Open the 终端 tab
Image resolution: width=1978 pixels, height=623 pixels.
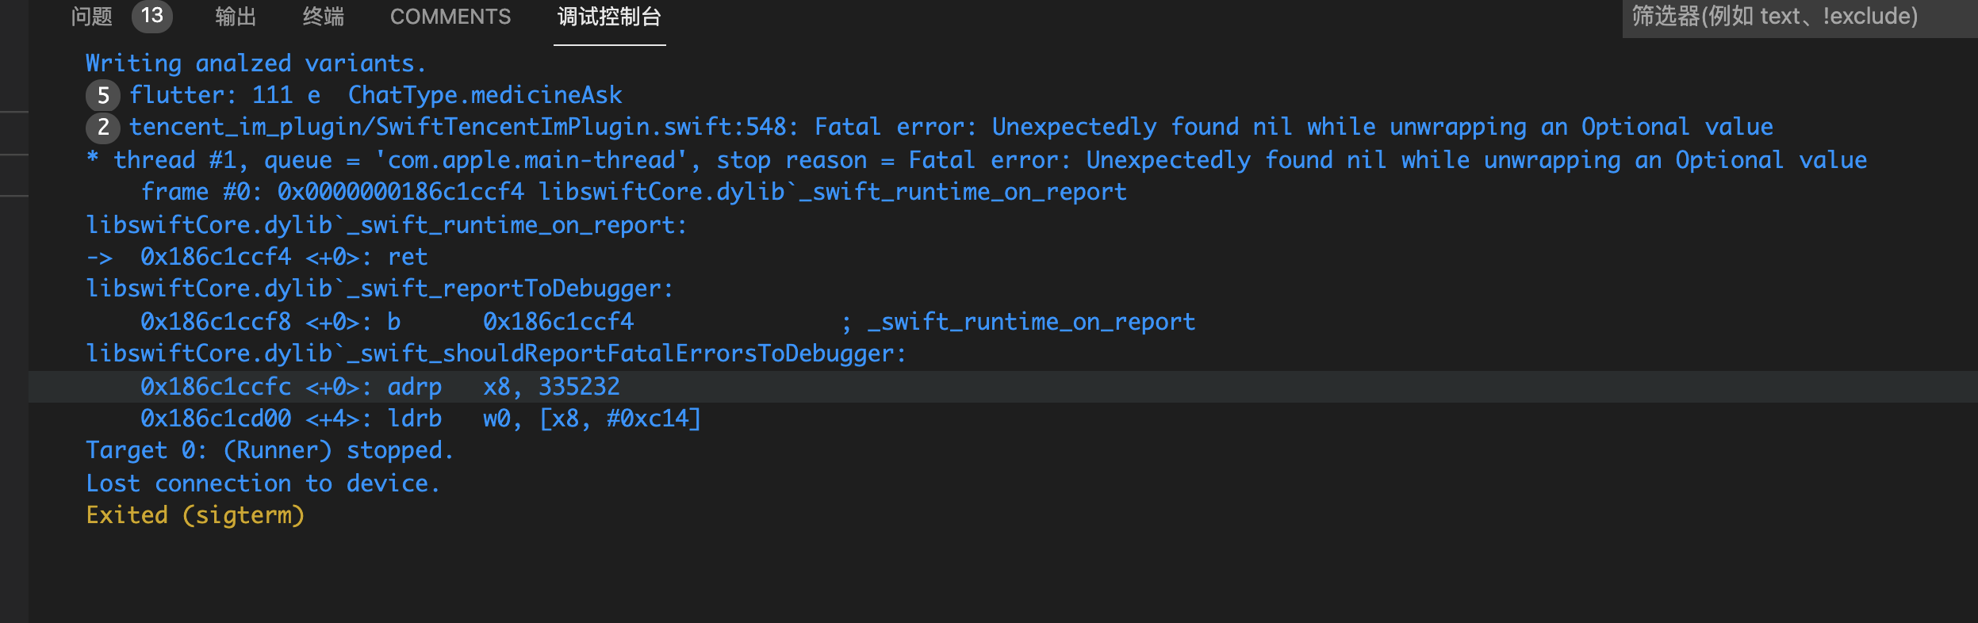pyautogui.click(x=321, y=16)
